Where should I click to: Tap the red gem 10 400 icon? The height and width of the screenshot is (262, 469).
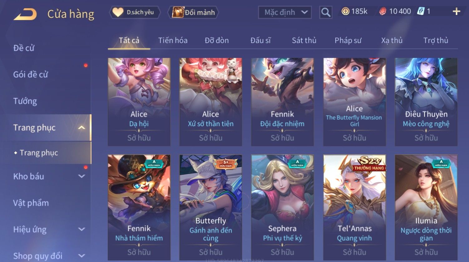tap(383, 12)
